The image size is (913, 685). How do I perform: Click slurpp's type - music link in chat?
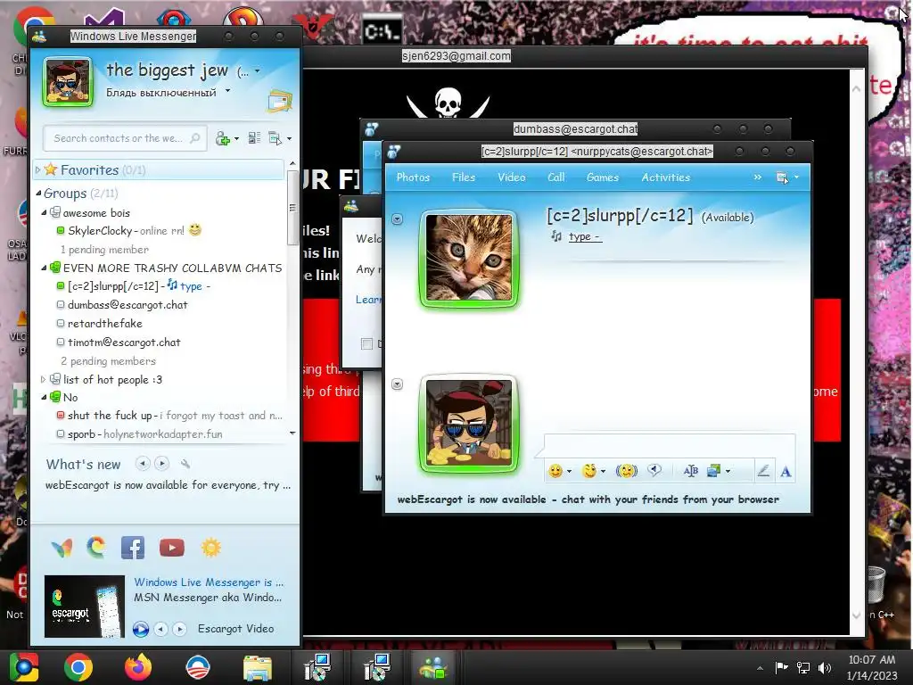click(585, 236)
